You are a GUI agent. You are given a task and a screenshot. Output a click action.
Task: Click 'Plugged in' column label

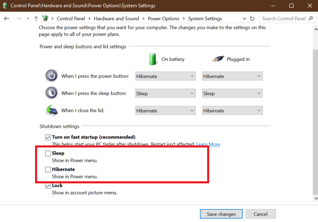(238, 59)
